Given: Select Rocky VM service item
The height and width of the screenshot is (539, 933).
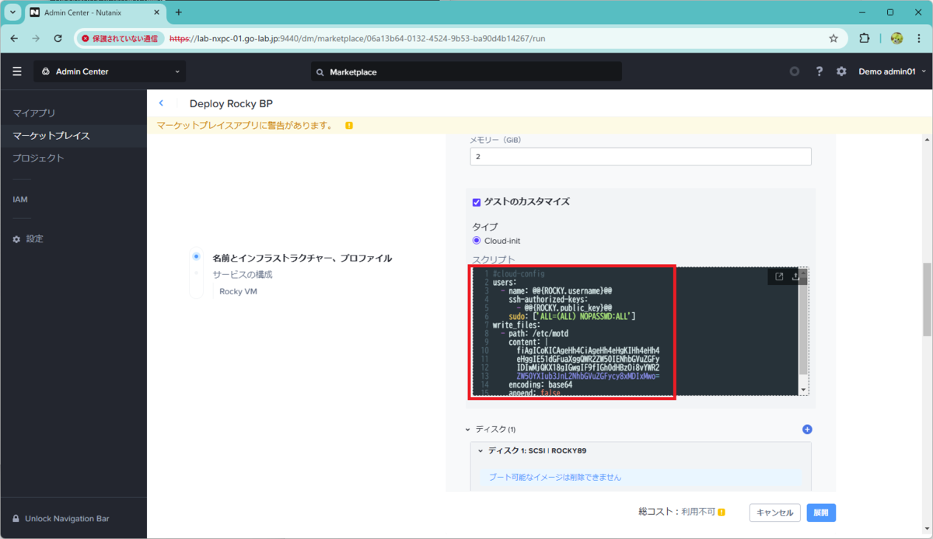Looking at the screenshot, I should [x=238, y=292].
